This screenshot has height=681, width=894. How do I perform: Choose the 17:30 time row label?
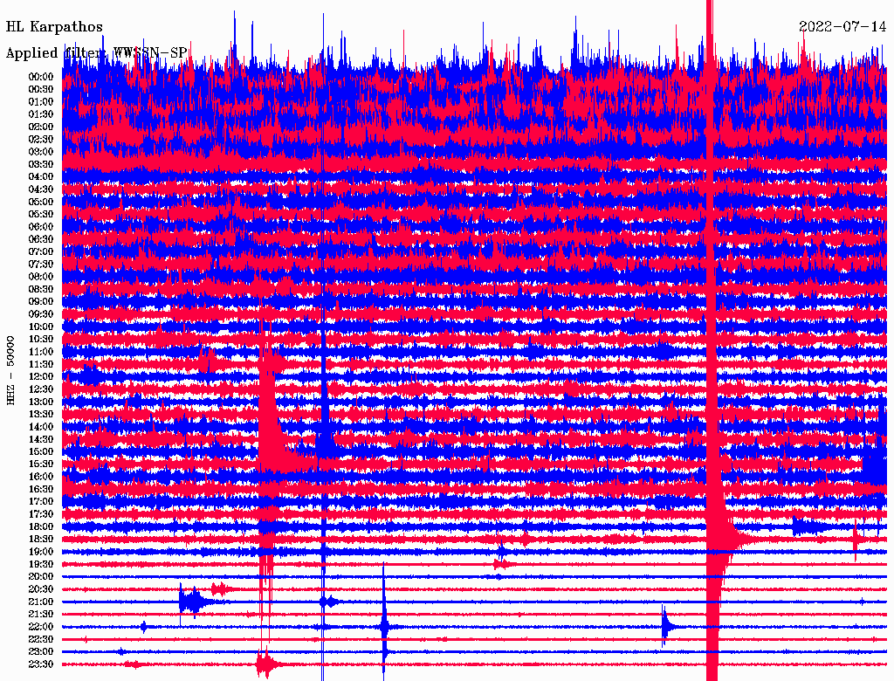(x=41, y=514)
